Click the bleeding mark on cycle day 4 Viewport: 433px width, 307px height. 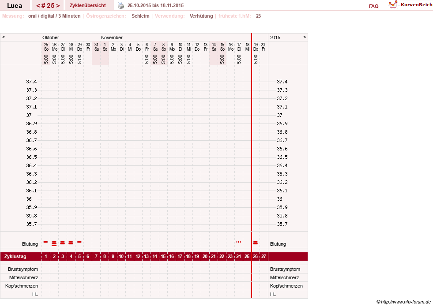(x=71, y=243)
